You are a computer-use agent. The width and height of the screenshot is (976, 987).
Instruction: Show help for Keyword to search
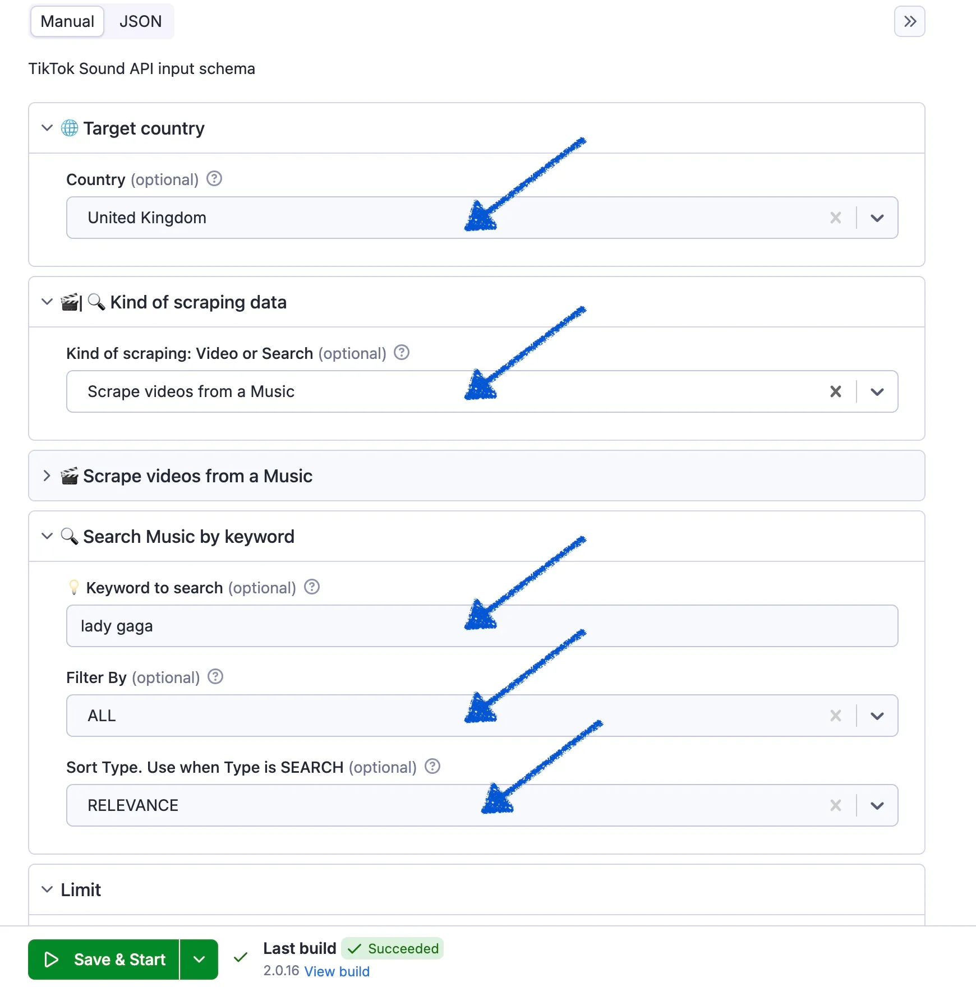point(312,587)
